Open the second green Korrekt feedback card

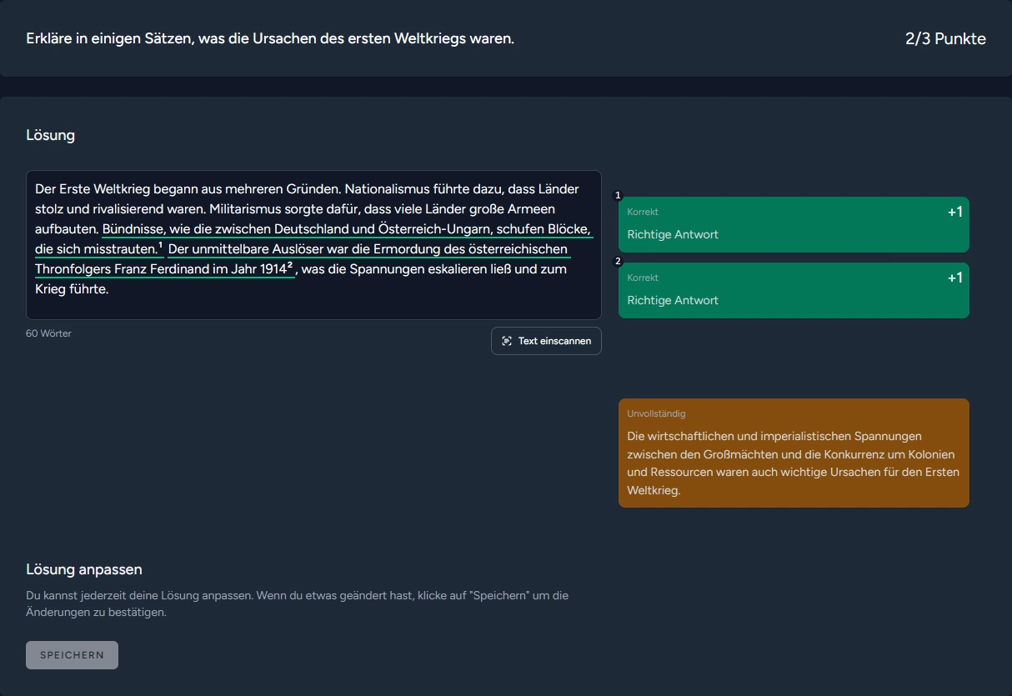coord(793,291)
